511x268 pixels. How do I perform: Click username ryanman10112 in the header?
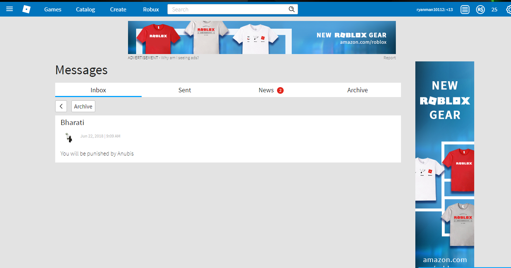(434, 10)
